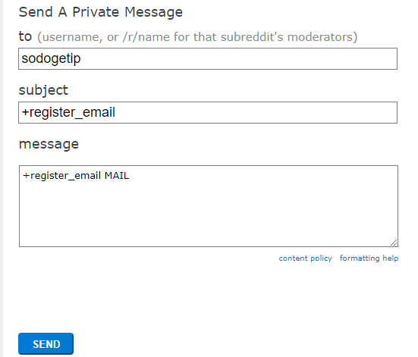Screen dimensions: 418x357
Task: Click the SEND button
Action: pos(46,343)
